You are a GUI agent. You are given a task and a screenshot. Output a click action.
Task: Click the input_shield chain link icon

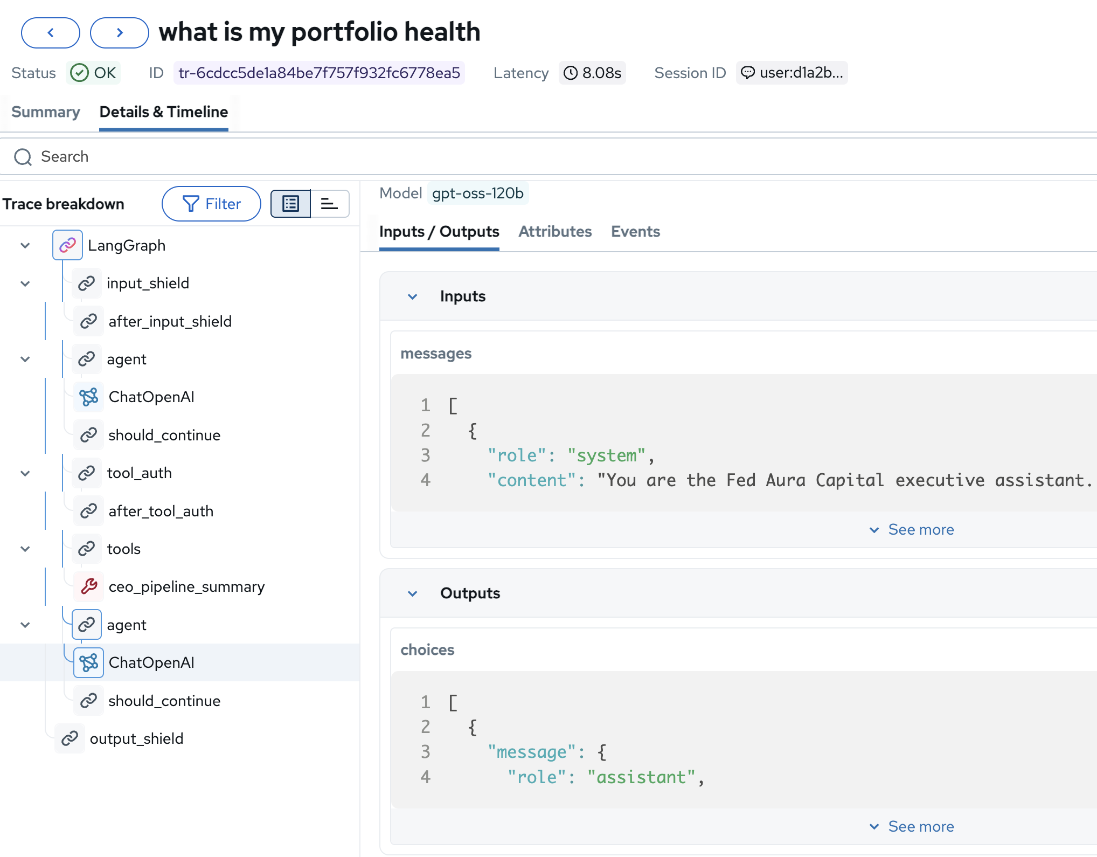tap(87, 284)
